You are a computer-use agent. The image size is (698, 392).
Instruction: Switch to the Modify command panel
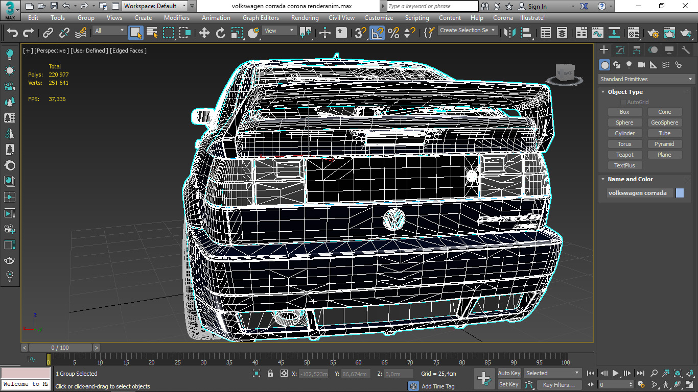coord(620,50)
